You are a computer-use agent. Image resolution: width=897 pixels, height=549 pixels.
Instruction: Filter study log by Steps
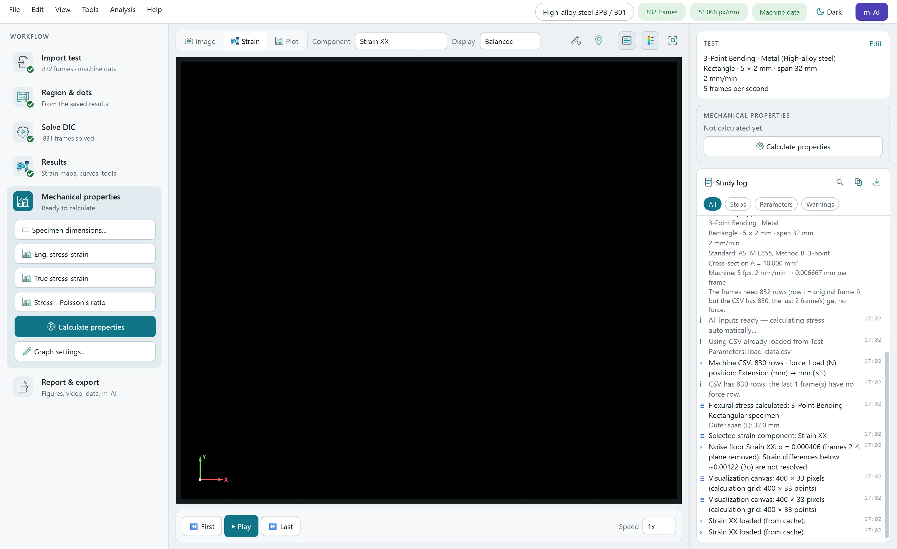pyautogui.click(x=738, y=204)
